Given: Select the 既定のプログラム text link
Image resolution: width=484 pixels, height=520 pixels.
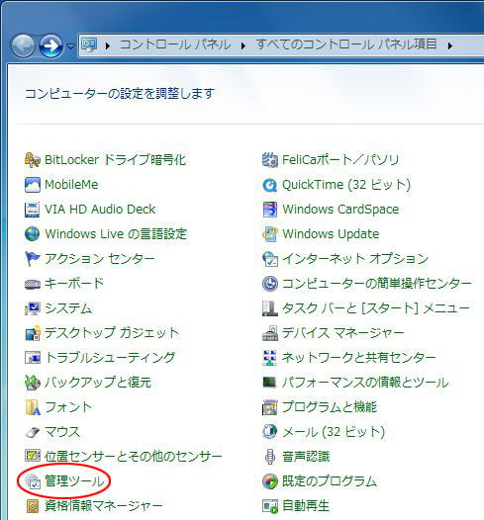Looking at the screenshot, I should [330, 481].
